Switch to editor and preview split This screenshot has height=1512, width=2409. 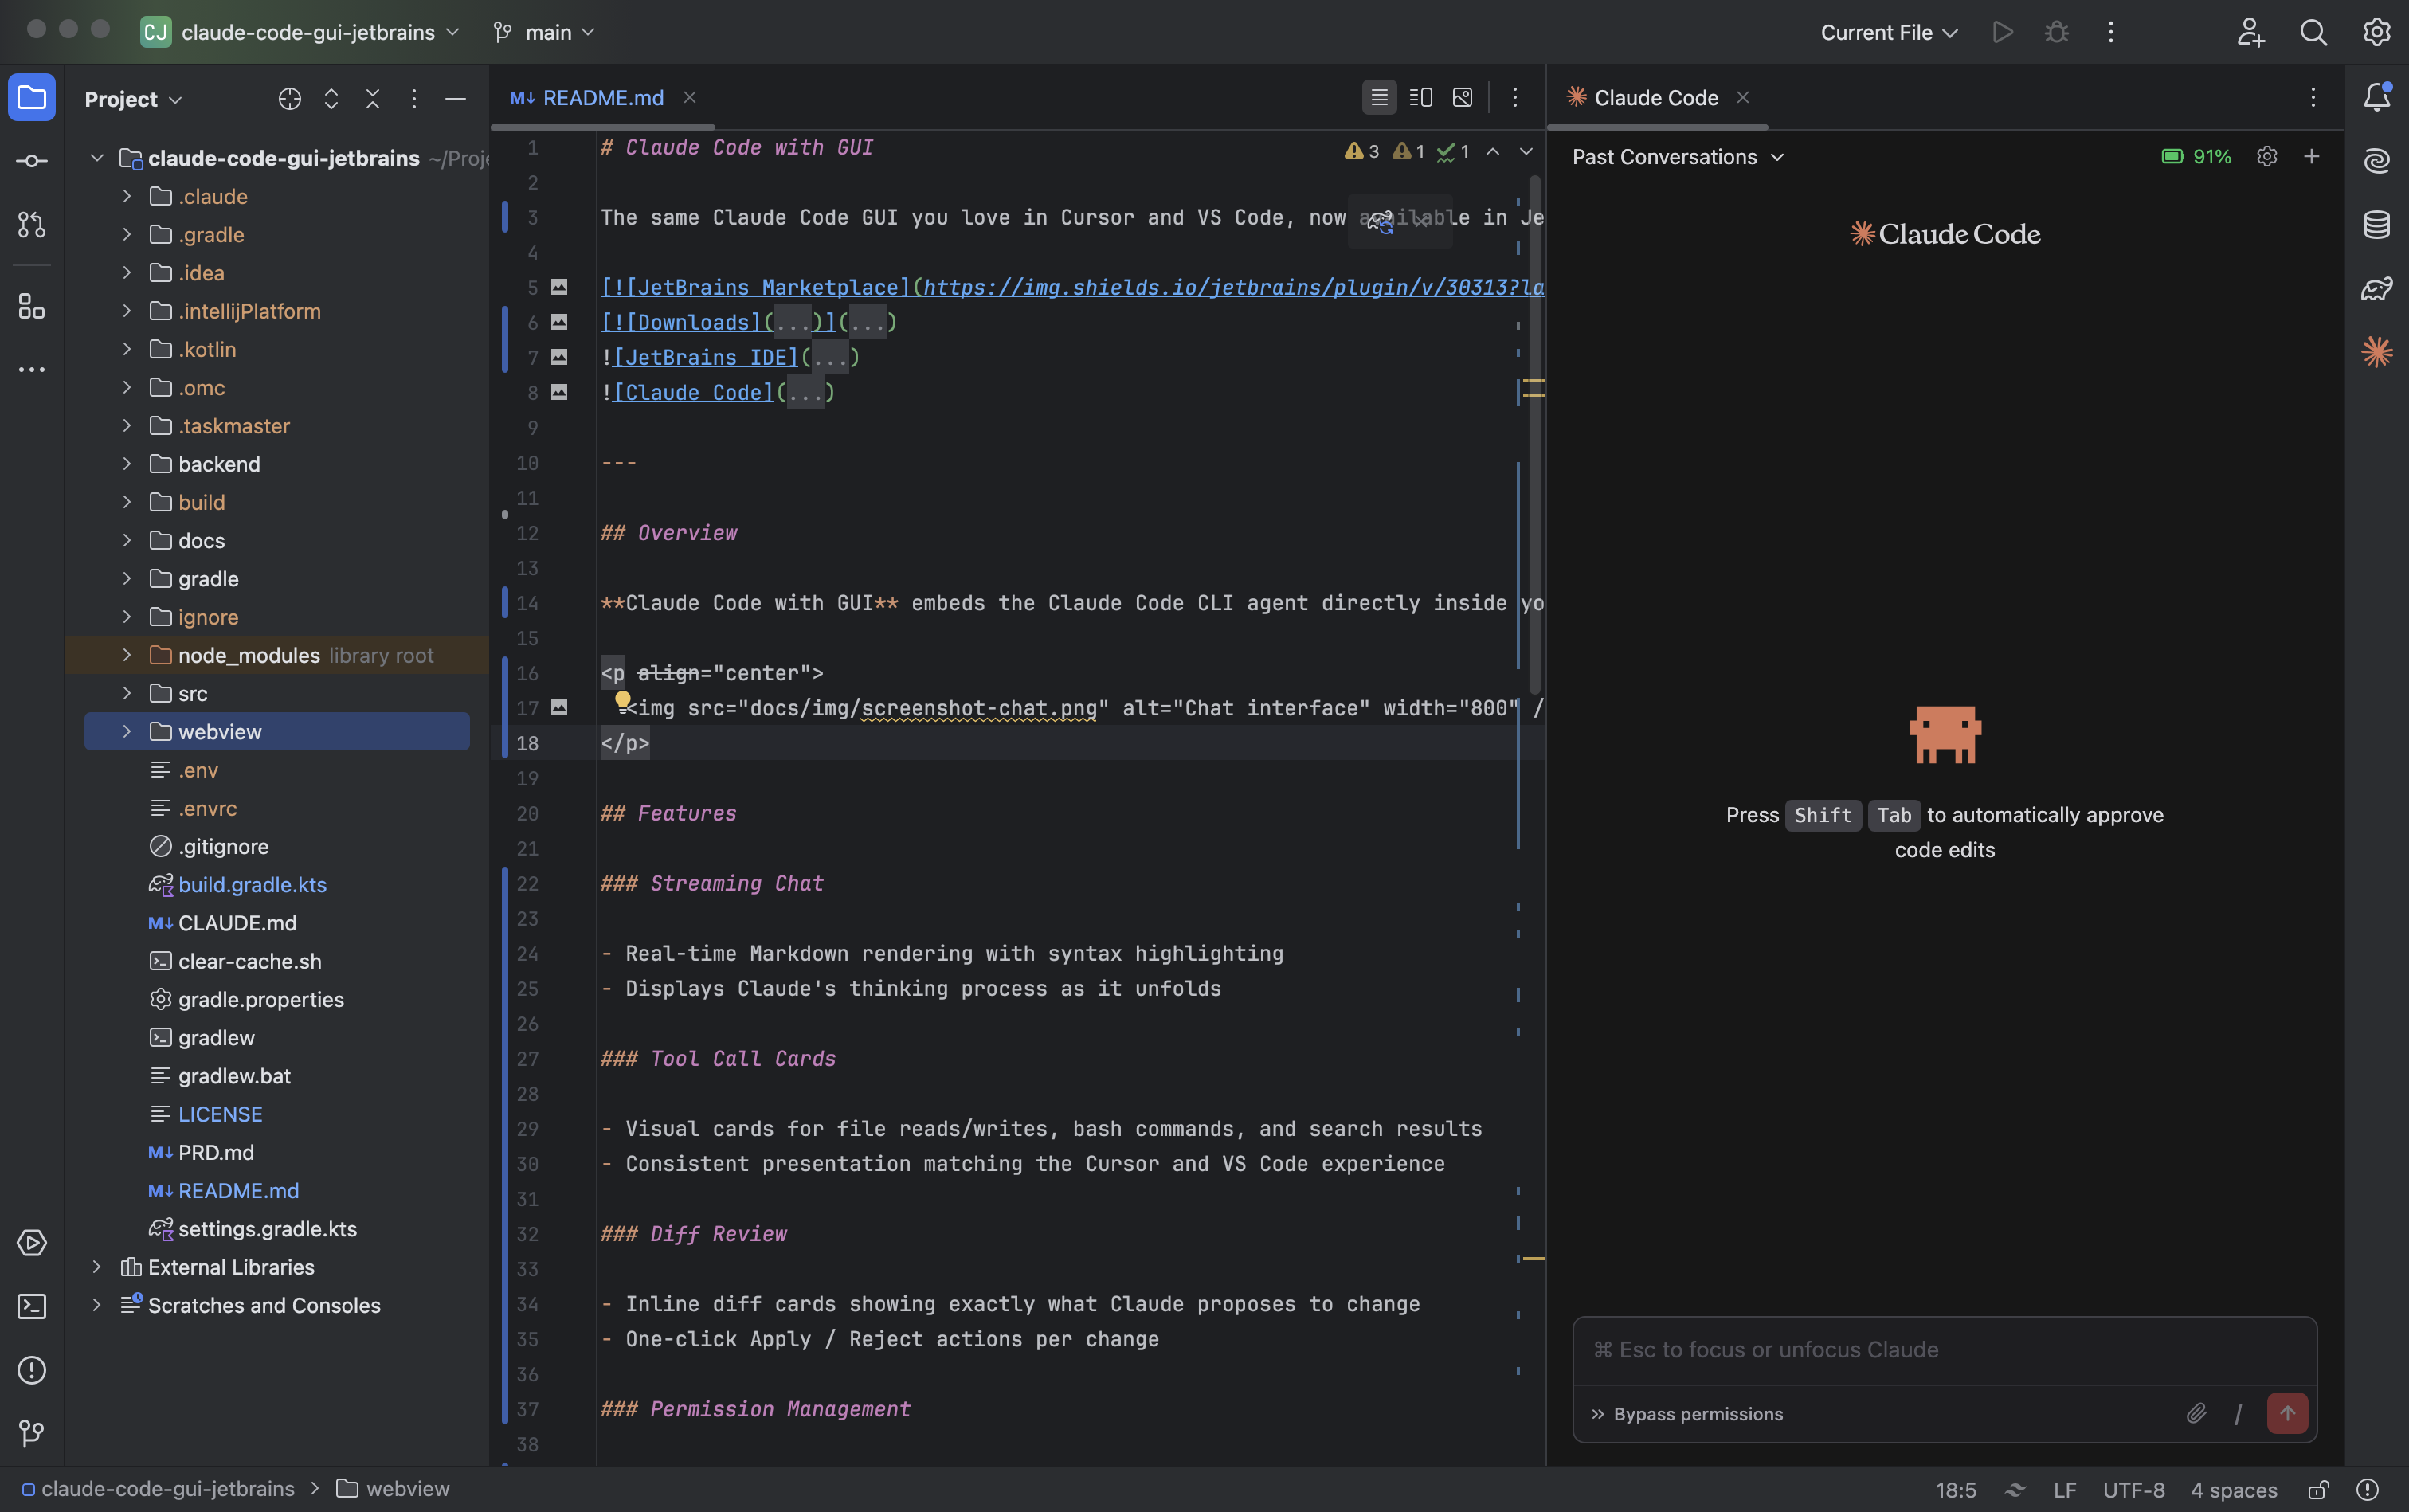pyautogui.click(x=1421, y=97)
